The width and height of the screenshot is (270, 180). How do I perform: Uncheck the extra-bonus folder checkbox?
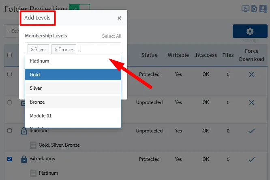(10, 159)
